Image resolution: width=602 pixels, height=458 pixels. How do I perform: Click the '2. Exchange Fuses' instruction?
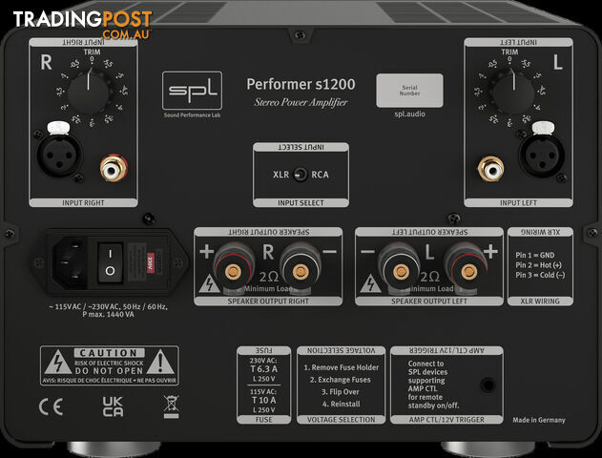point(341,380)
